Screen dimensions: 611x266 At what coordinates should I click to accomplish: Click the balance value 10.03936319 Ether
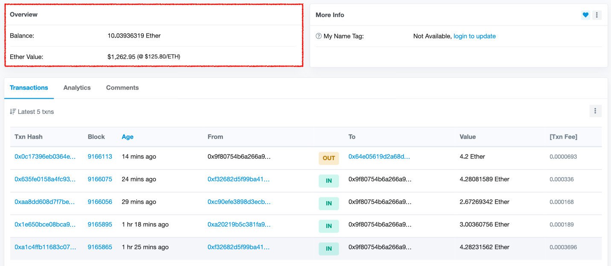pos(134,36)
